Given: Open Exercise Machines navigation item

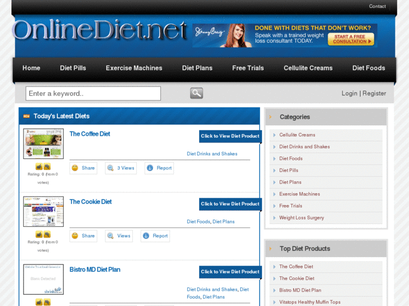Looking at the screenshot, I should (134, 68).
